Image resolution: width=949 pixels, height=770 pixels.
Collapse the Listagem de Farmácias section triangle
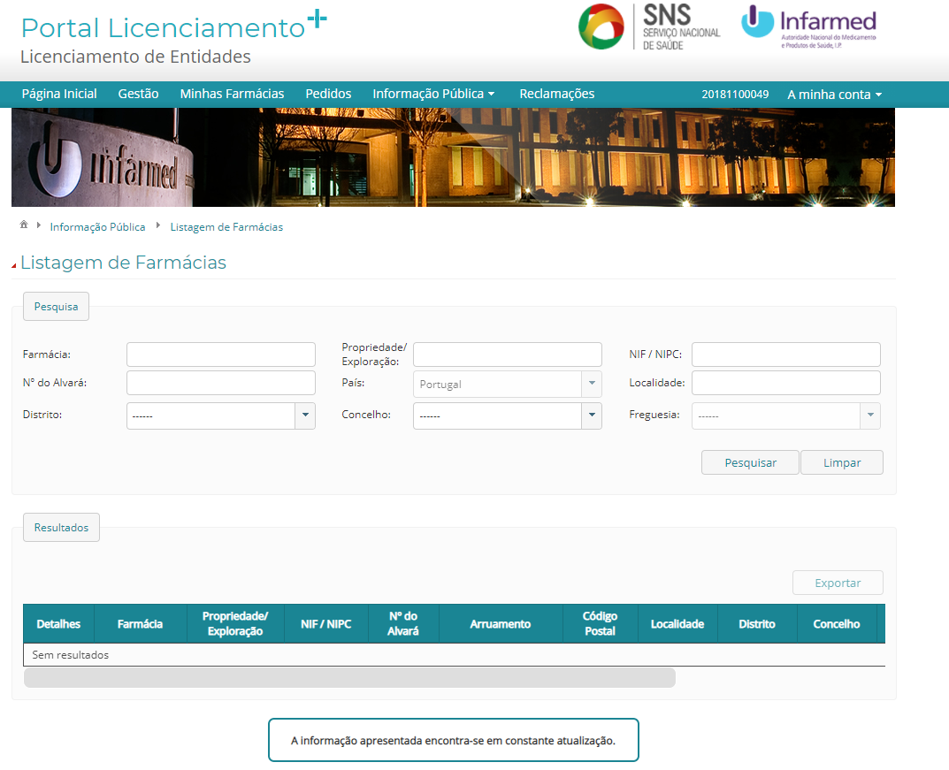pos(14,265)
